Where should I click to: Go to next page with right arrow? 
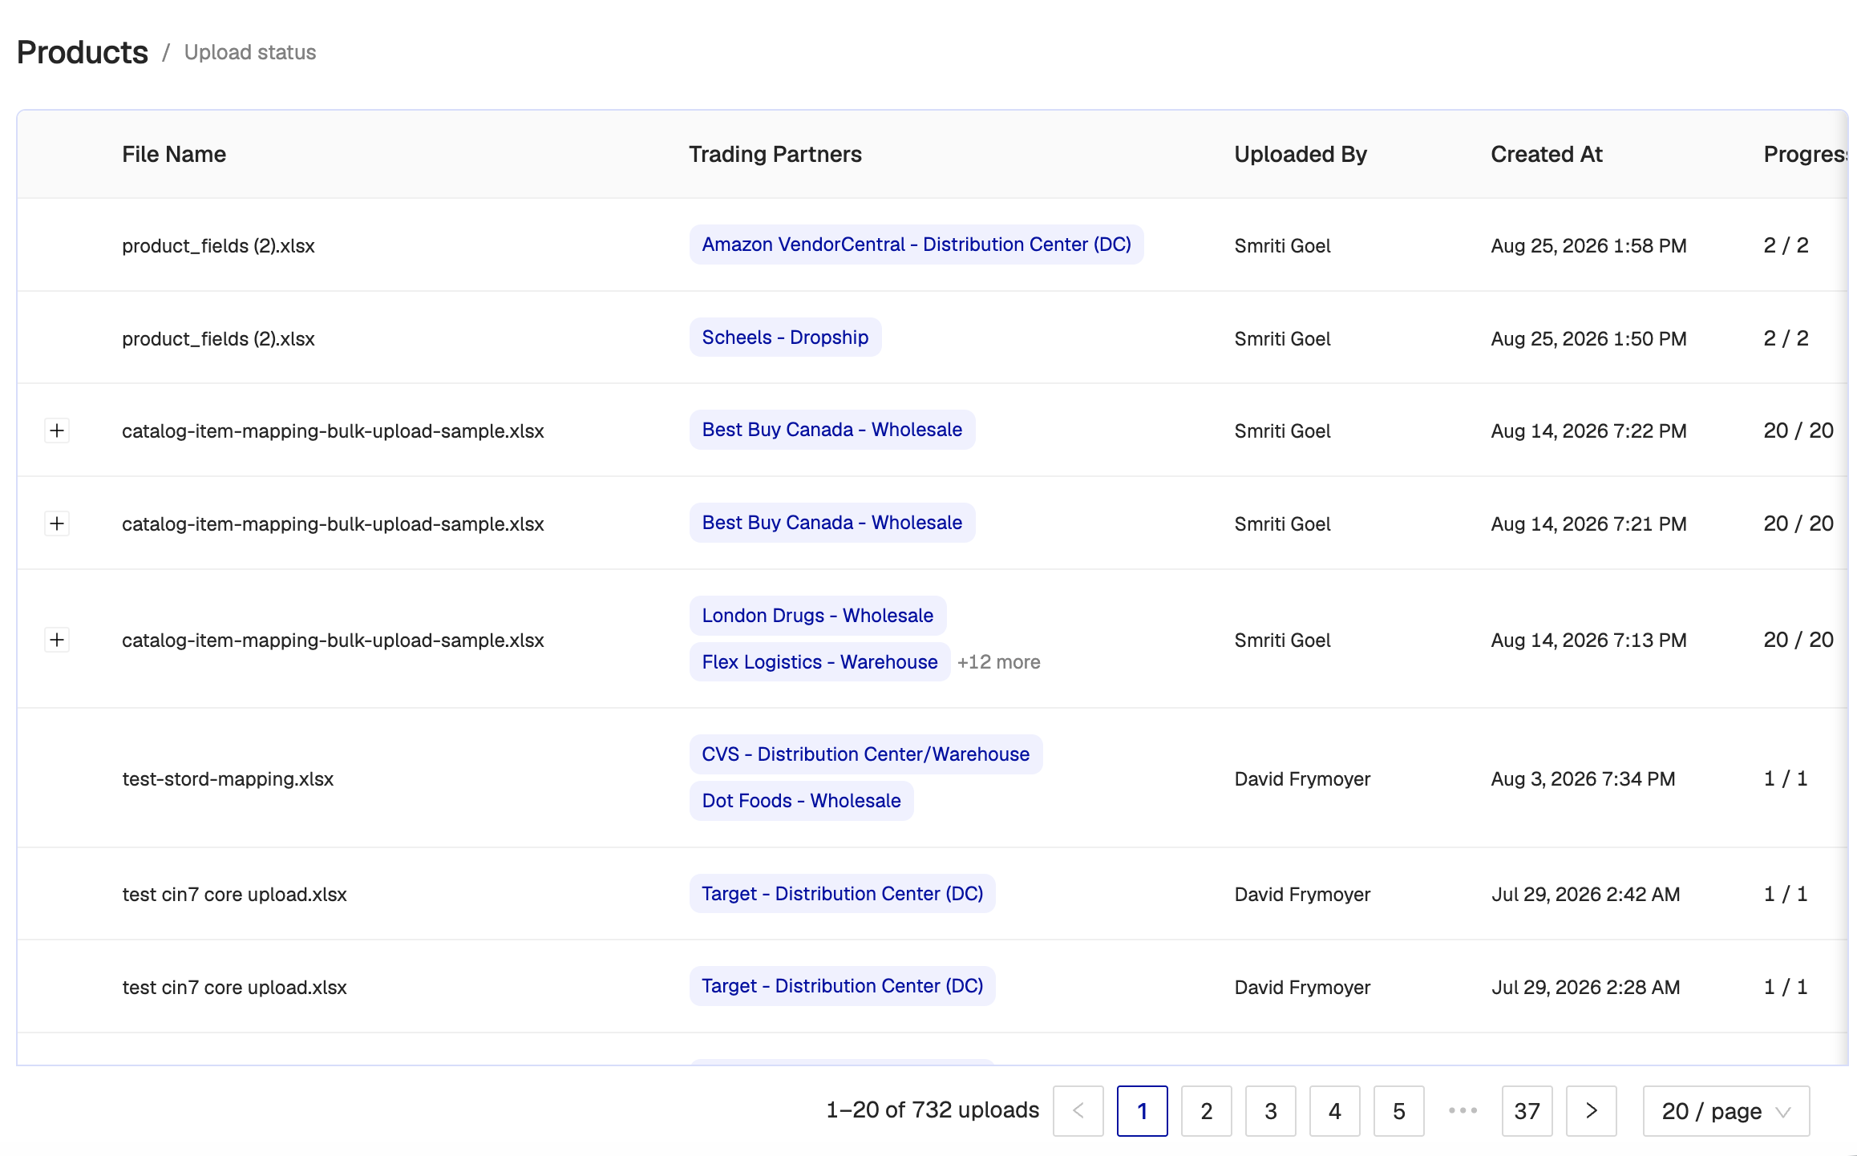(1591, 1111)
